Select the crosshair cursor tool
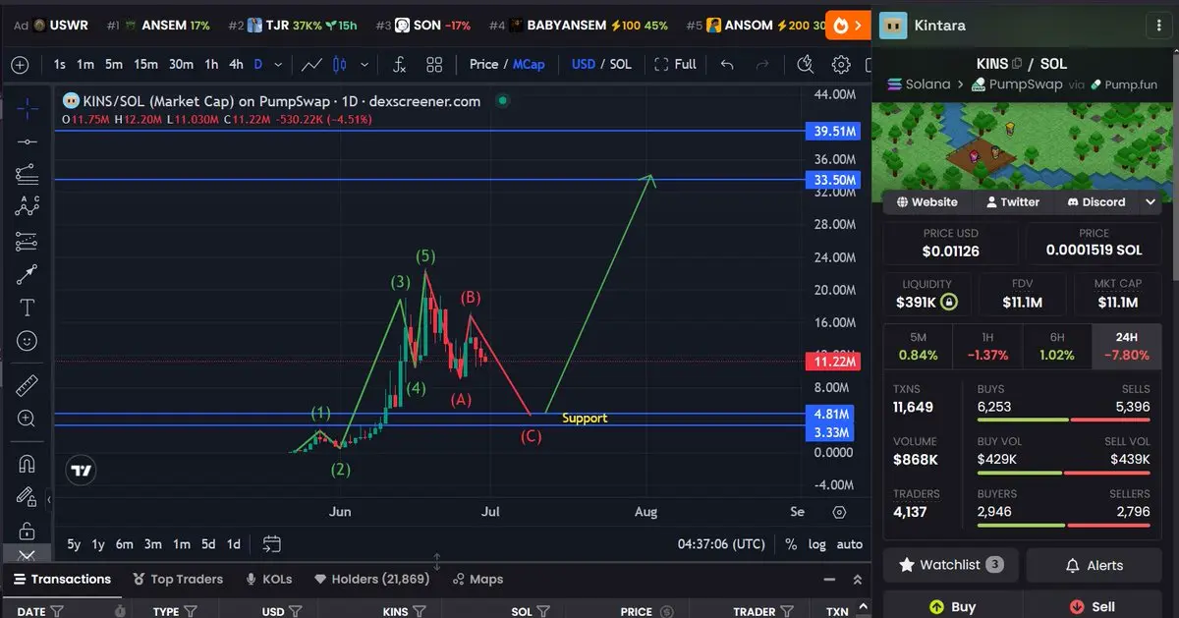This screenshot has height=618, width=1179. point(27,108)
